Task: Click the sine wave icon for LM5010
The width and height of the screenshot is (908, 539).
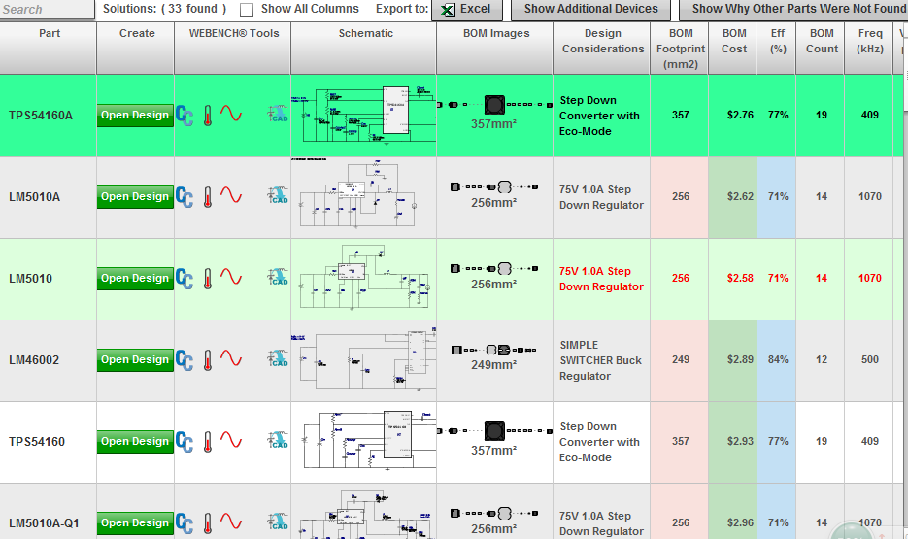Action: tap(231, 276)
